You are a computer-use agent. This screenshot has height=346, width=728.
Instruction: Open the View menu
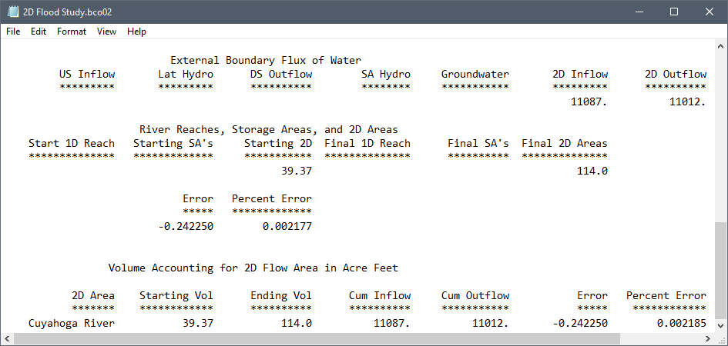(107, 32)
